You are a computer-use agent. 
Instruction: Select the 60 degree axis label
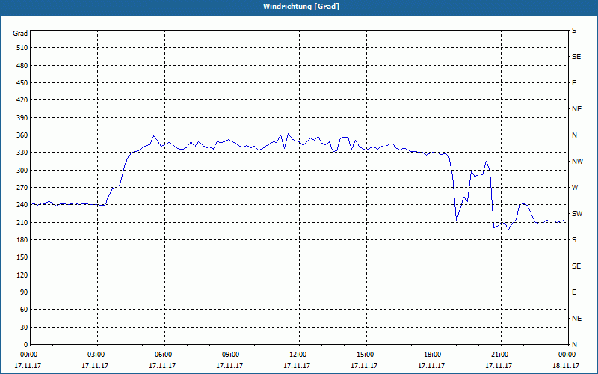[24, 310]
